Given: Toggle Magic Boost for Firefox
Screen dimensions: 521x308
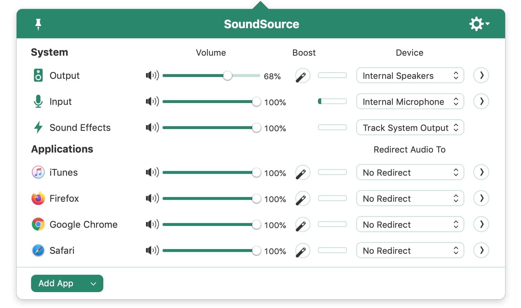Looking at the screenshot, I should (302, 198).
